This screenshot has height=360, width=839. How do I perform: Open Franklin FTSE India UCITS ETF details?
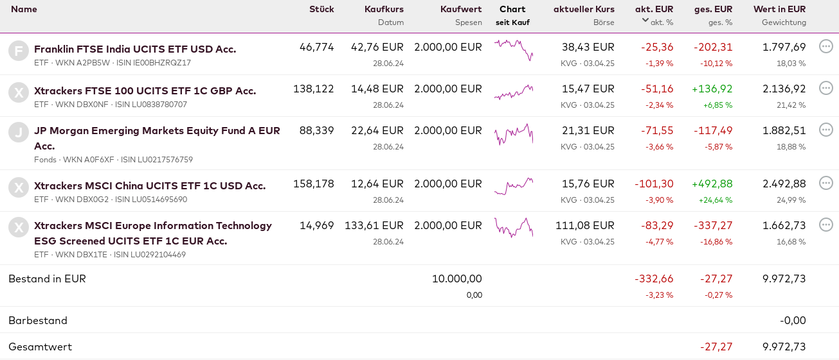135,49
